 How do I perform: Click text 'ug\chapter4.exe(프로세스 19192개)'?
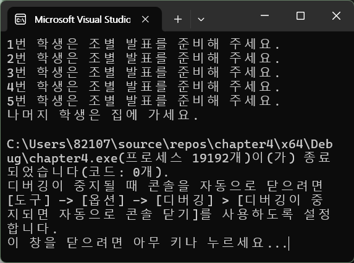click(x=129, y=158)
